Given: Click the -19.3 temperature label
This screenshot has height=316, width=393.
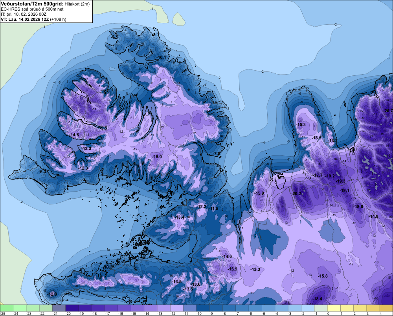Looking at the screenshot, I should (x=341, y=181).
